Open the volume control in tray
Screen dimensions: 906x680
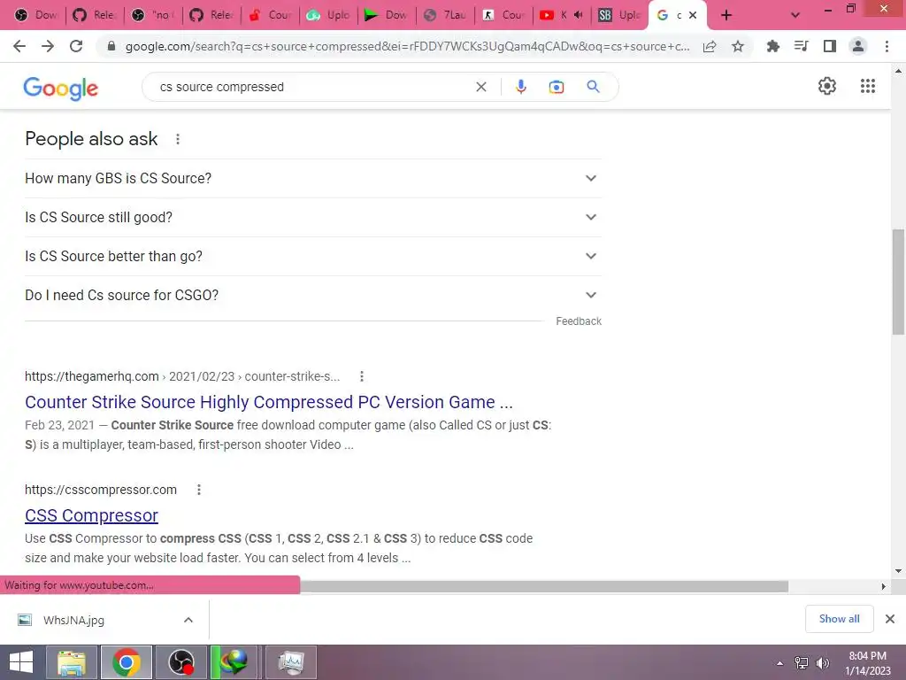[x=822, y=663]
